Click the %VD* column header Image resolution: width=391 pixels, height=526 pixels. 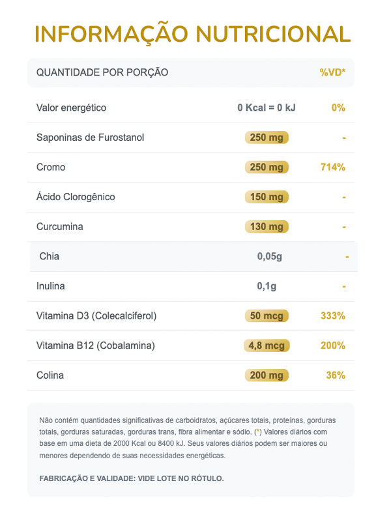(332, 72)
